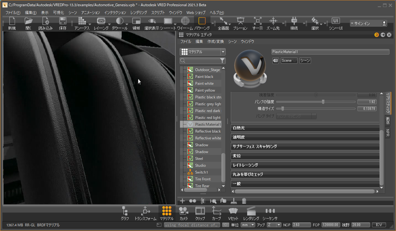Click the 構造サイズ slider
The width and height of the screenshot is (396, 231).
[316, 109]
